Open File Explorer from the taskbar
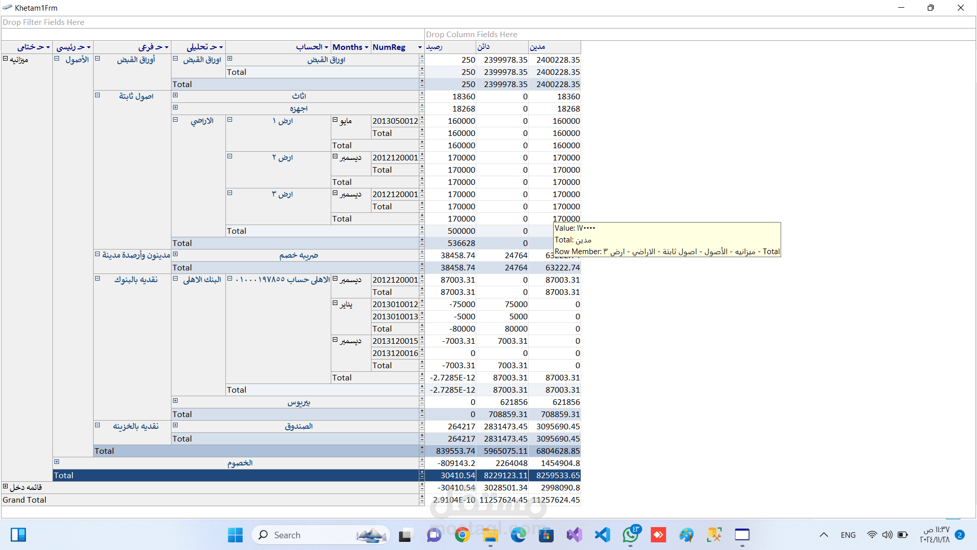Viewport: 977px width, 550px height. point(490,535)
